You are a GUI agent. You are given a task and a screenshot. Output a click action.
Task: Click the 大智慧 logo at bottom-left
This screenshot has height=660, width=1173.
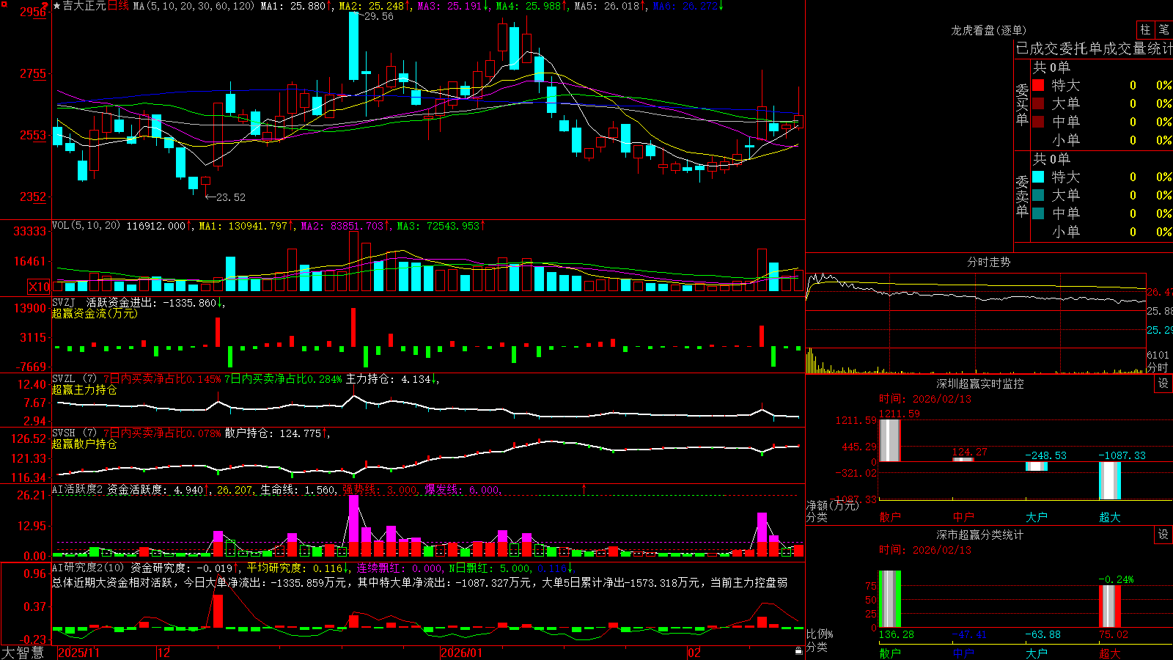click(x=23, y=653)
